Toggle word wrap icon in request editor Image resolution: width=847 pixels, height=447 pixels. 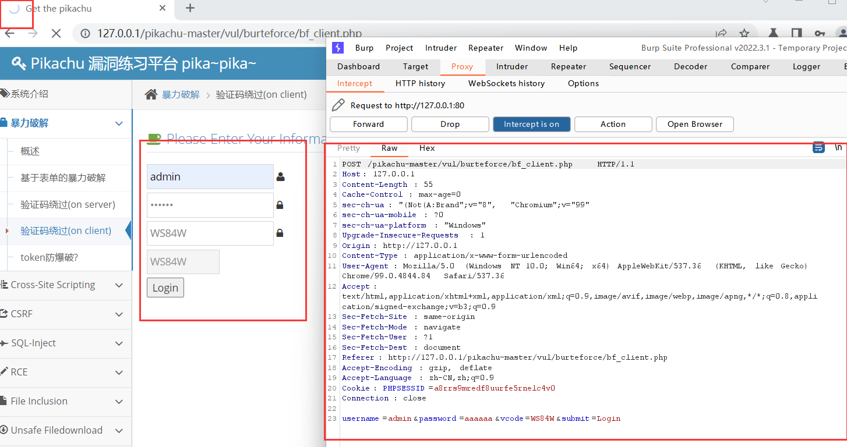pos(818,147)
